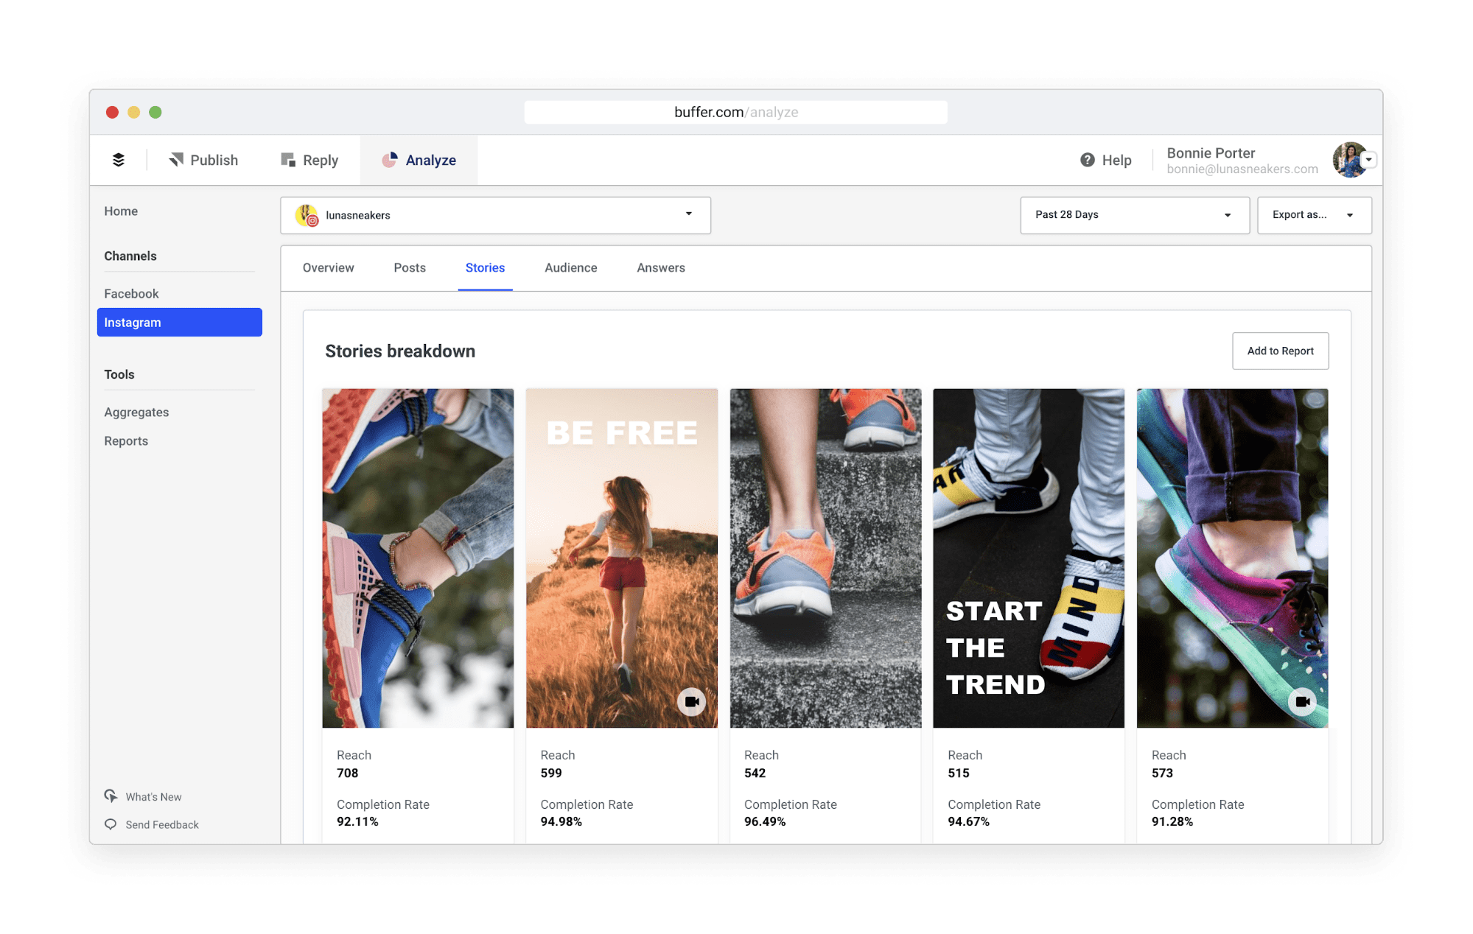
Task: Open the user profile menu arrow
Action: (x=1369, y=160)
